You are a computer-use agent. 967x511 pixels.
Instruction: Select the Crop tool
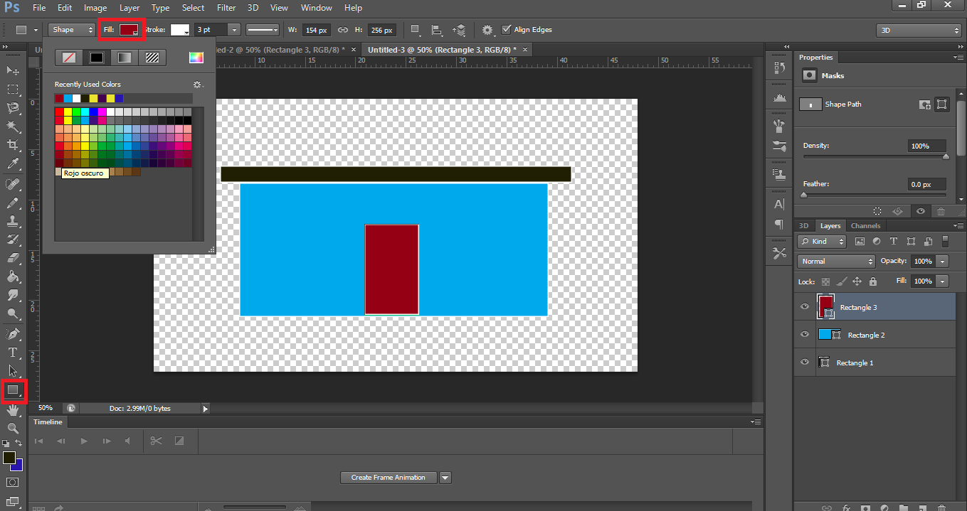point(13,146)
